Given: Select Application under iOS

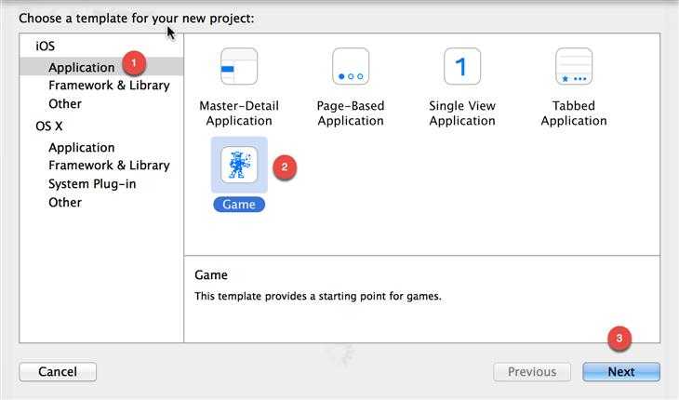Looking at the screenshot, I should (82, 67).
